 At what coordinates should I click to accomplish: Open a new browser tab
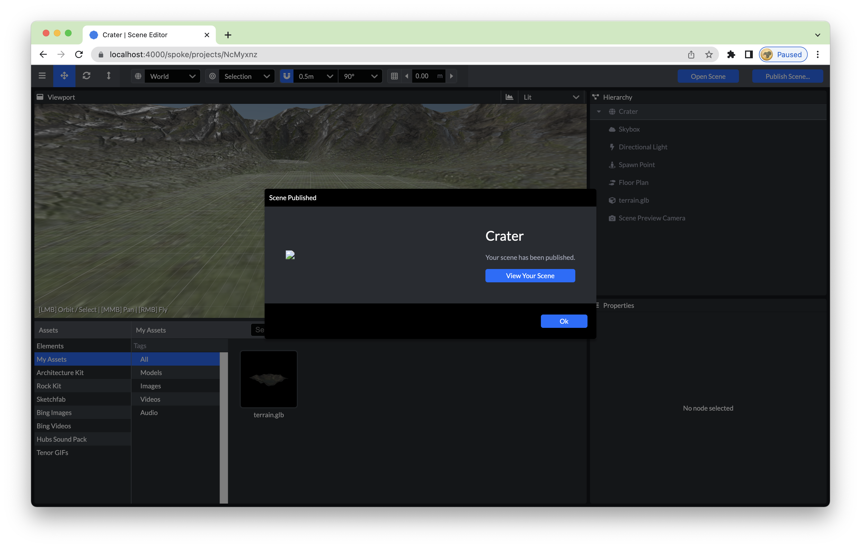pyautogui.click(x=228, y=35)
